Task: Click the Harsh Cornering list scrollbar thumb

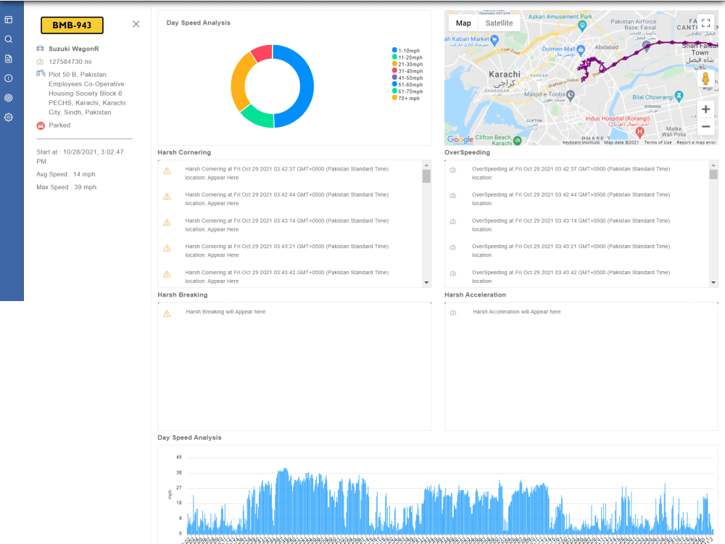Action: pos(426,176)
